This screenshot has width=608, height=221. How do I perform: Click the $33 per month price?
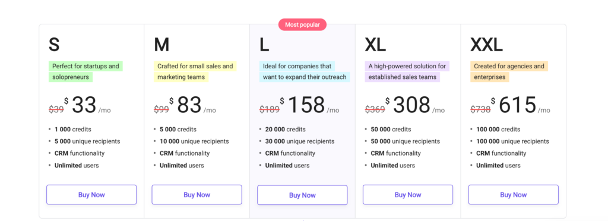coord(87,105)
